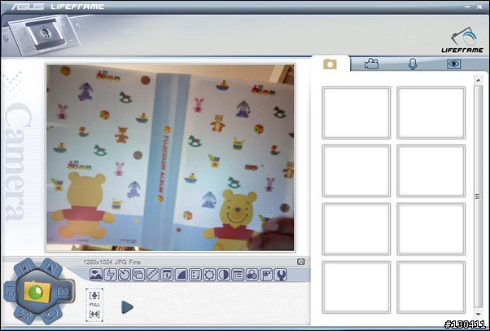Click the frame-with-gear settings icon

coord(266,275)
